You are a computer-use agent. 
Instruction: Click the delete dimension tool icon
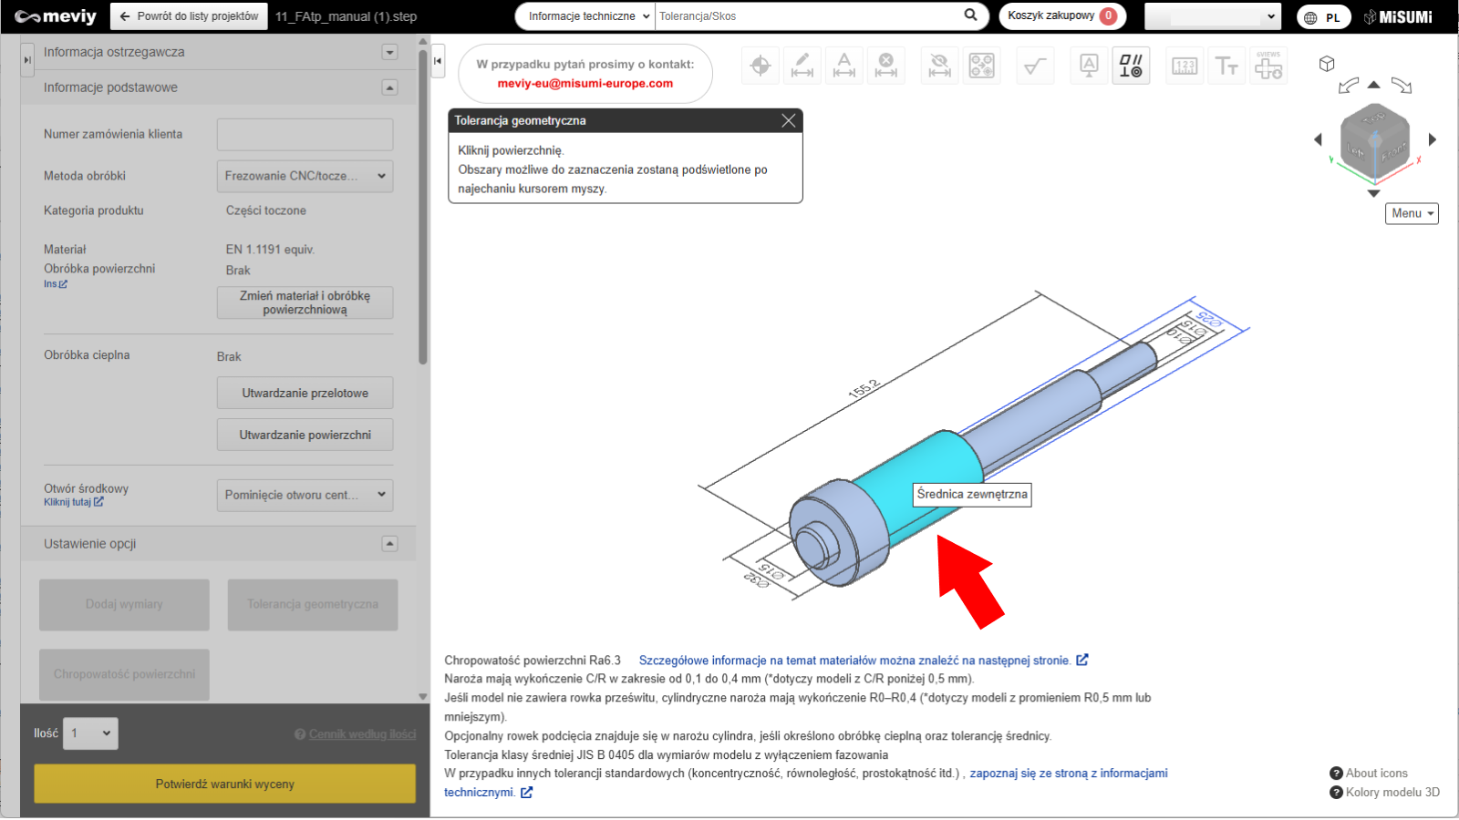pos(886,66)
